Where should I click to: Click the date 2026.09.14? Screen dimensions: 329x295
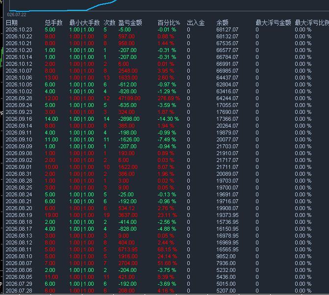[19, 126]
